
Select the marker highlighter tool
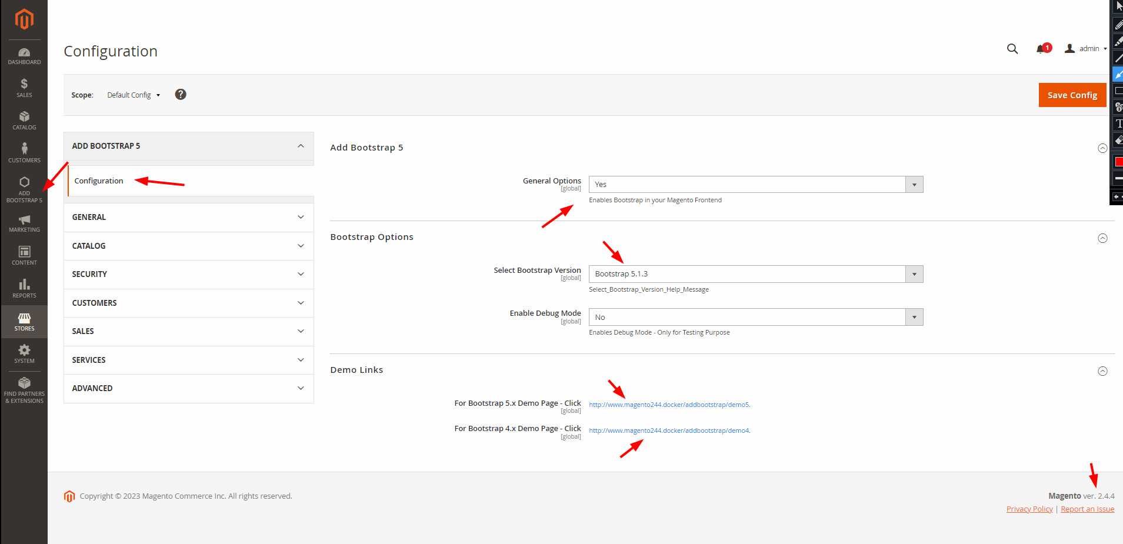click(x=1118, y=41)
